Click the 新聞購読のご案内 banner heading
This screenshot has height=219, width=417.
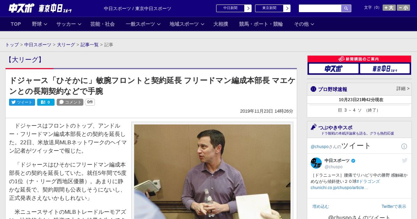coord(359,59)
